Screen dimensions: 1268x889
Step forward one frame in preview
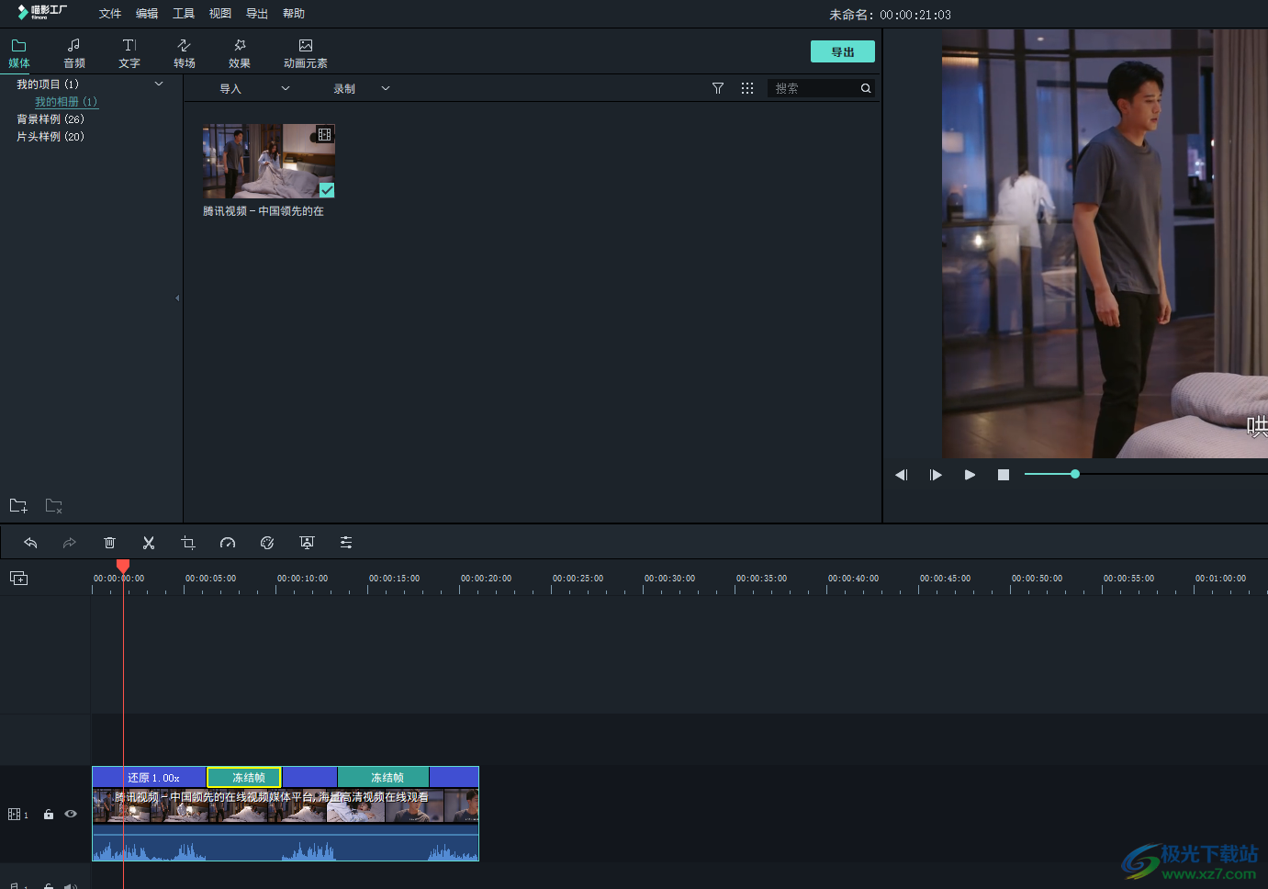[936, 475]
